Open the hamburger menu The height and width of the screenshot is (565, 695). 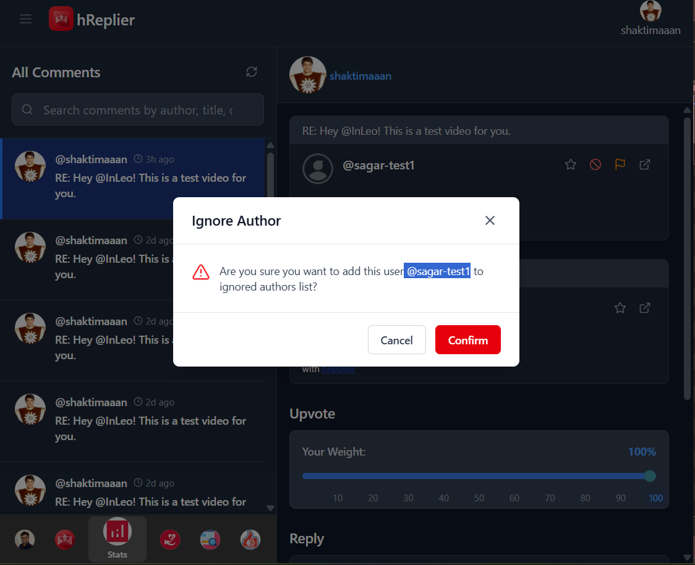click(26, 19)
